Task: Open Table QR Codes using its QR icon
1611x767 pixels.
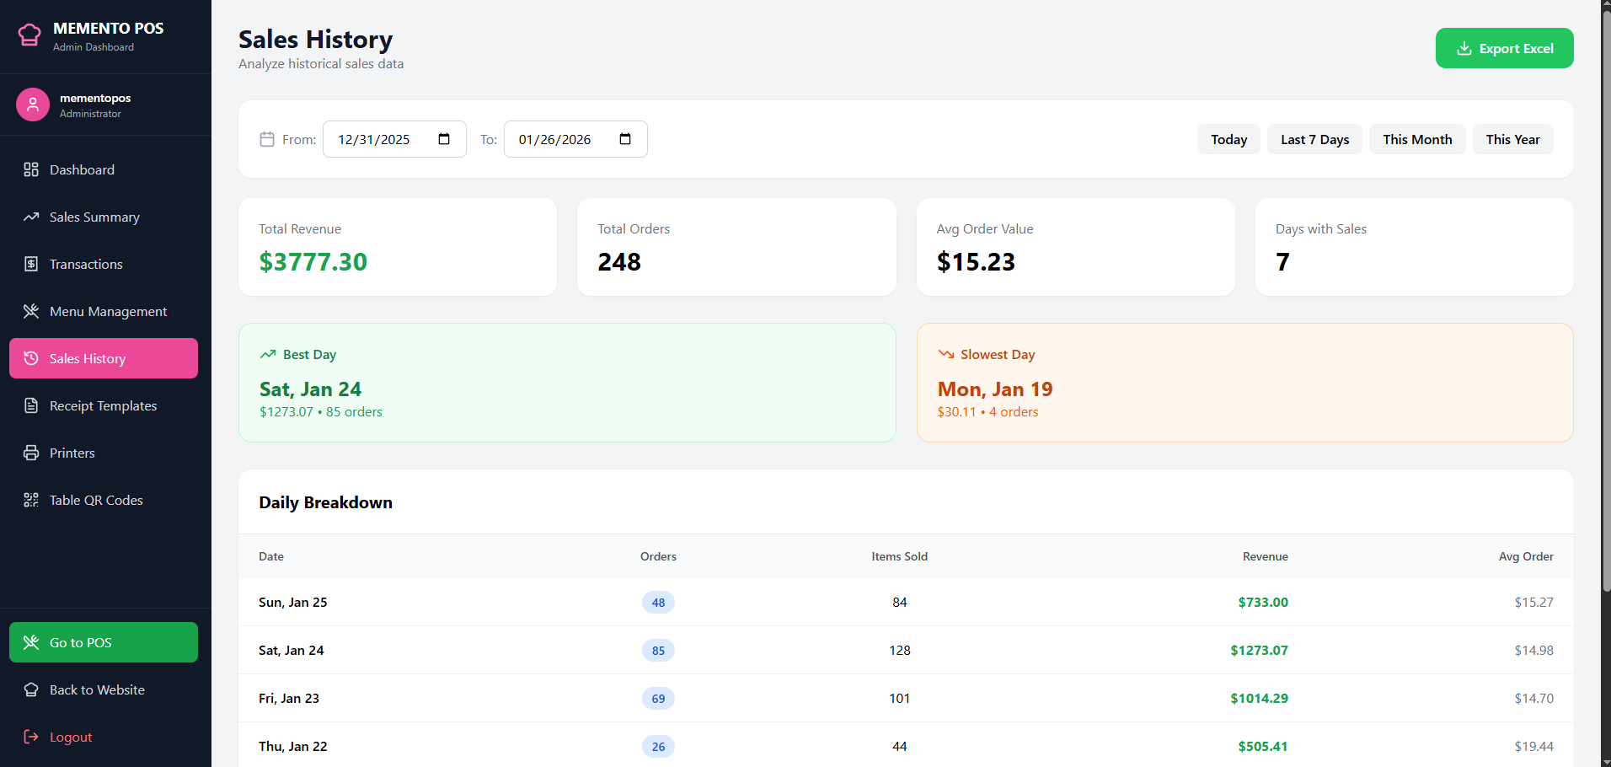Action: (x=31, y=500)
